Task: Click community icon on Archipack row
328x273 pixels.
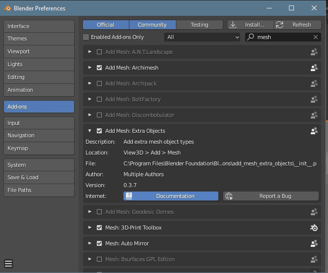Action: (314, 83)
